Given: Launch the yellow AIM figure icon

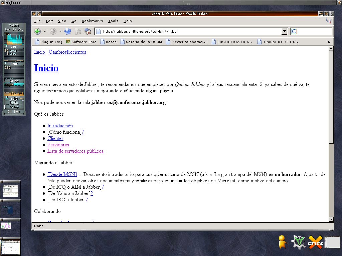Looking at the screenshot, I should click(x=283, y=242).
